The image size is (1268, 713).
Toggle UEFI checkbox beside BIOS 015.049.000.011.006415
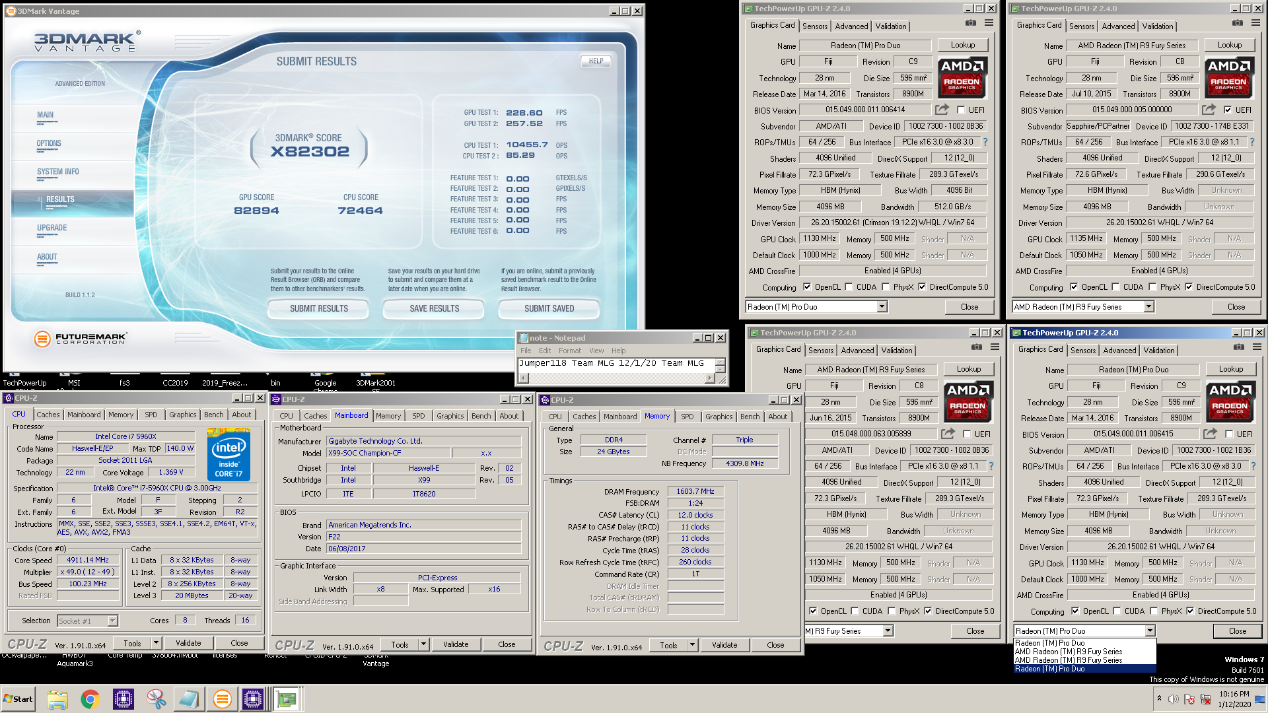click(x=1229, y=434)
